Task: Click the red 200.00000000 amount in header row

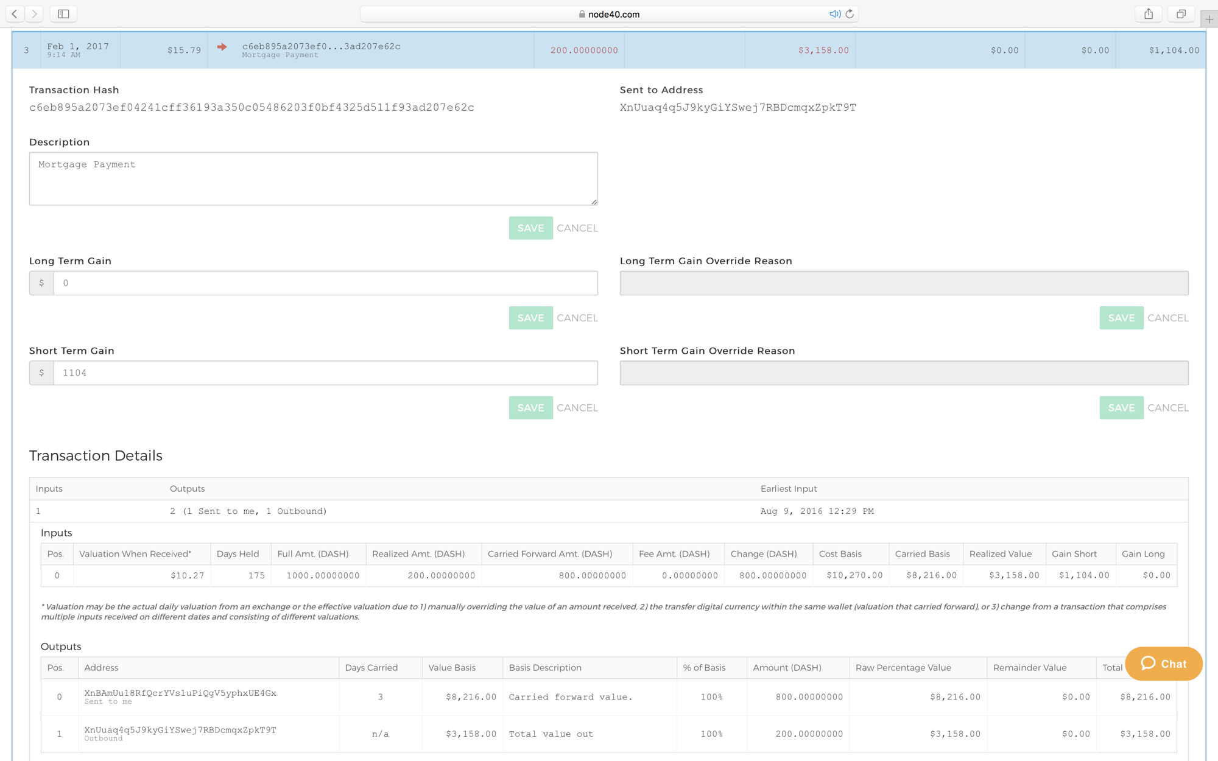Action: tap(584, 50)
